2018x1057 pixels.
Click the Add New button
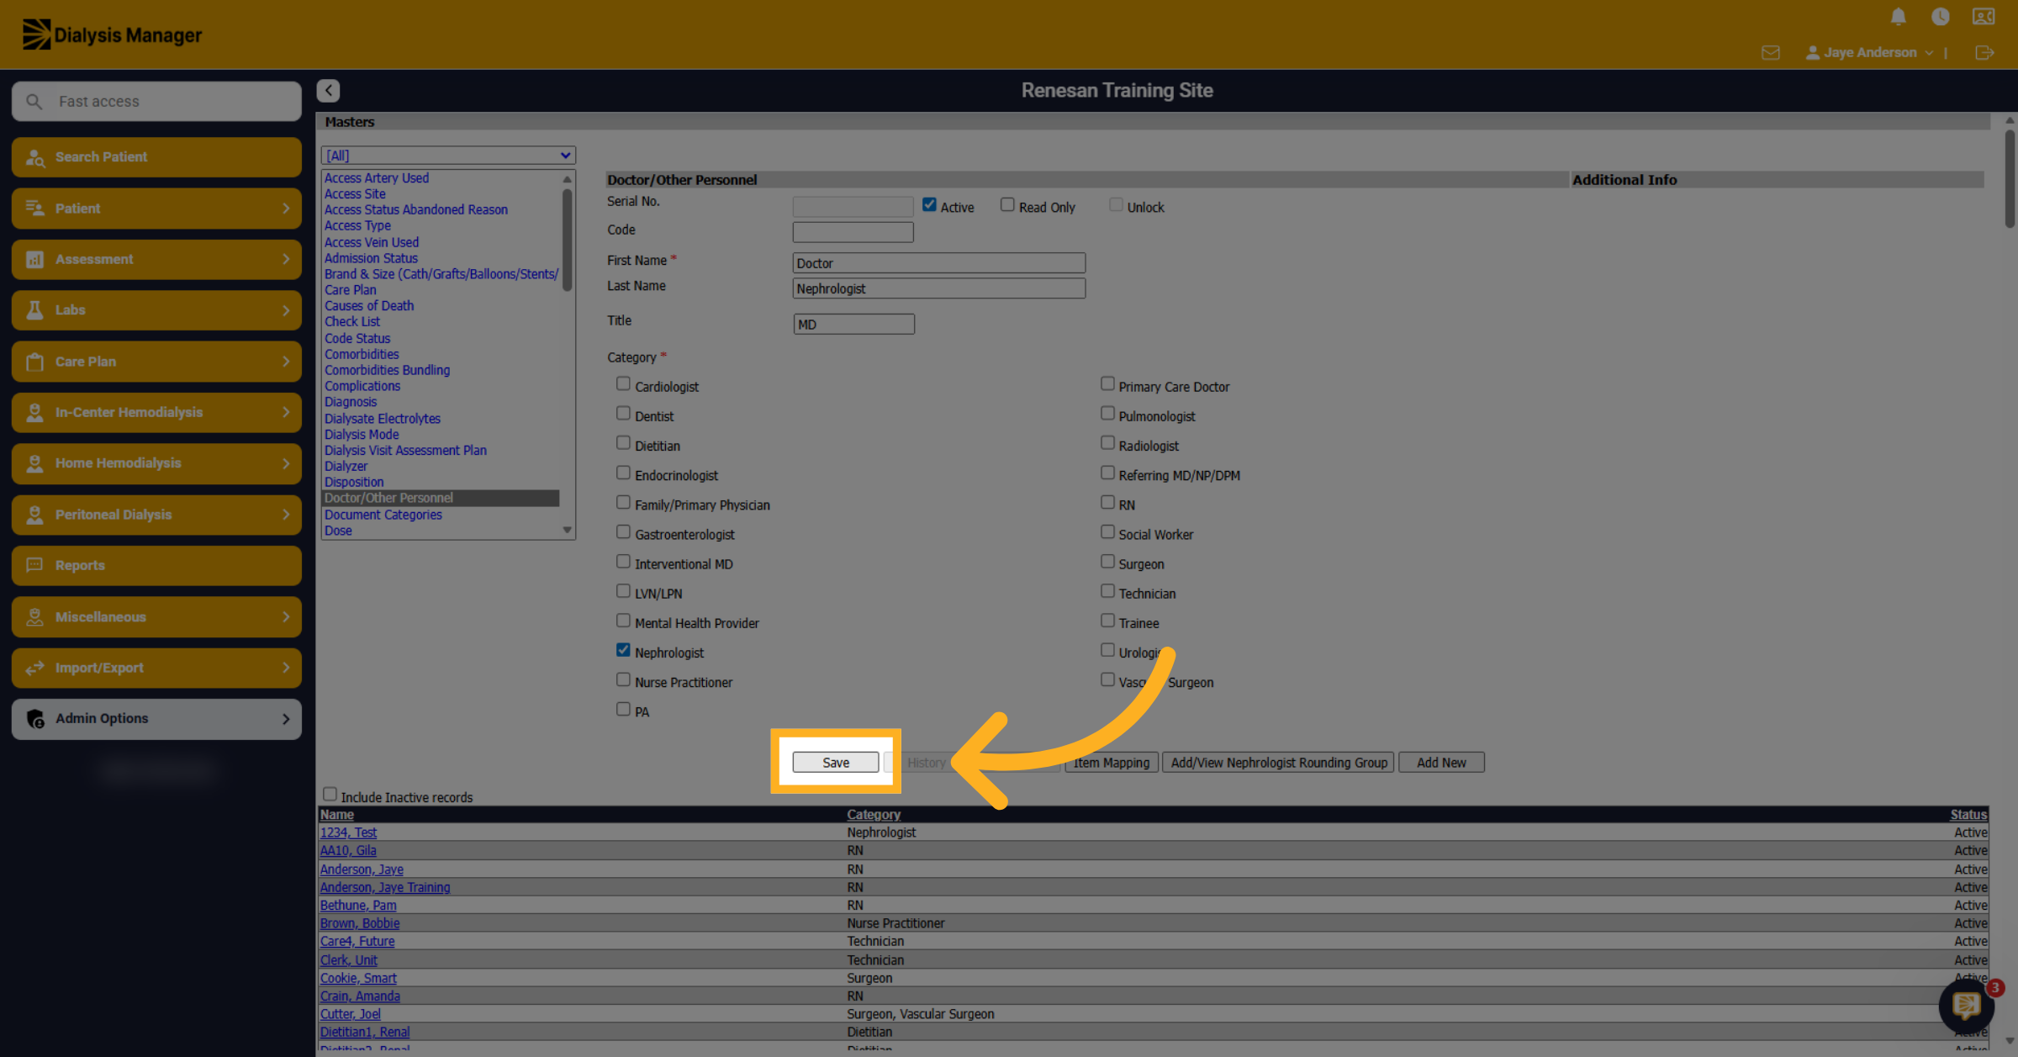[1441, 763]
